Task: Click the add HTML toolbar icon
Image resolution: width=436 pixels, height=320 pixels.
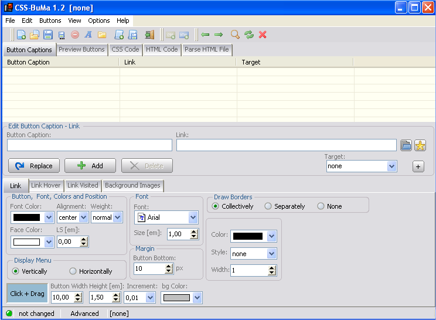Action: tap(184, 35)
